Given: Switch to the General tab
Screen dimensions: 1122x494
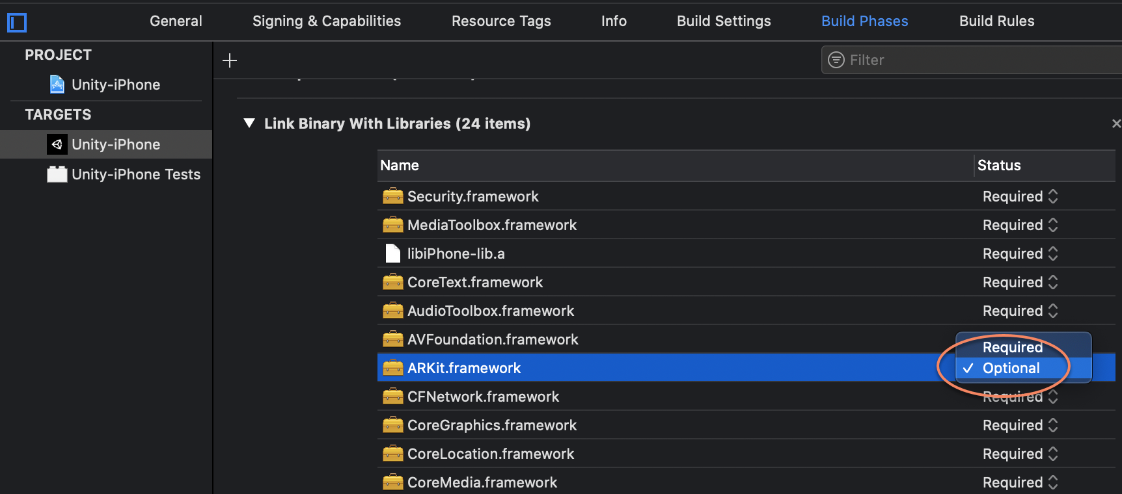Looking at the screenshot, I should click(x=176, y=21).
